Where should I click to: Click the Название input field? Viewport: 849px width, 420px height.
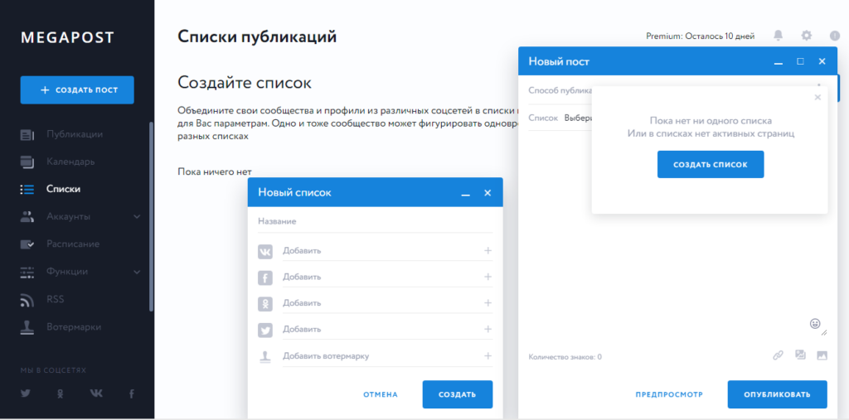375,222
